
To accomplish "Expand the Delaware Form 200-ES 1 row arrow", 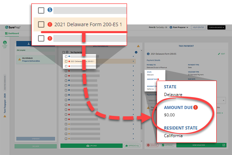I will pyautogui.click(x=133, y=61).
